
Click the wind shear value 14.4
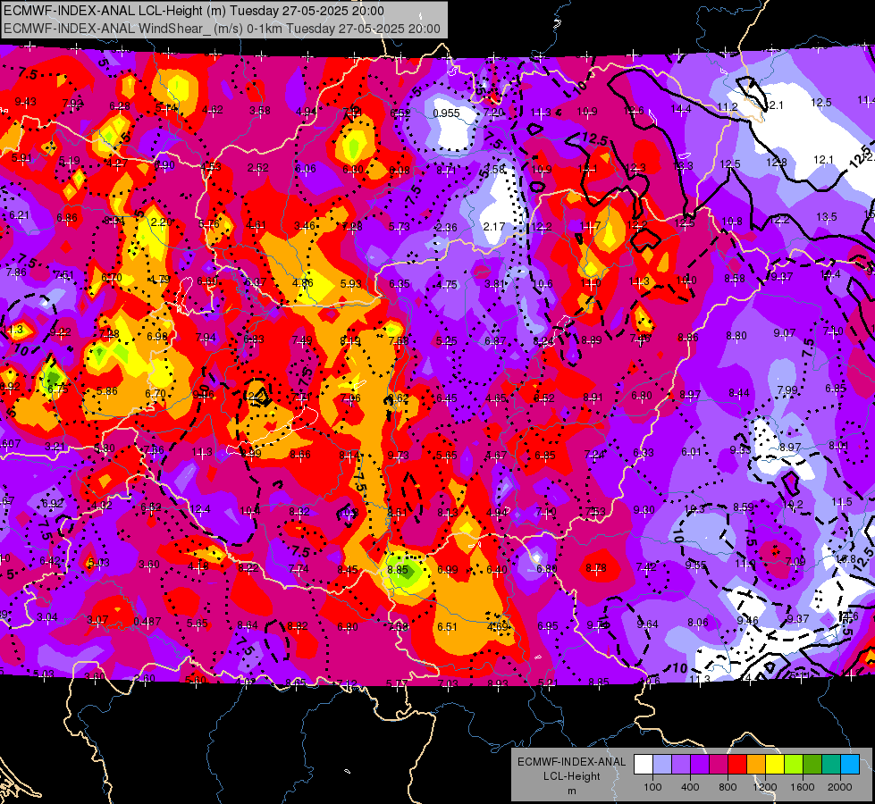681,109
